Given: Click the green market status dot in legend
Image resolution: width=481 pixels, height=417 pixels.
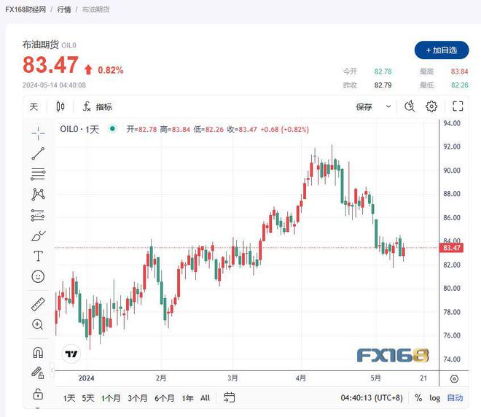Looking at the screenshot, I should (112, 129).
